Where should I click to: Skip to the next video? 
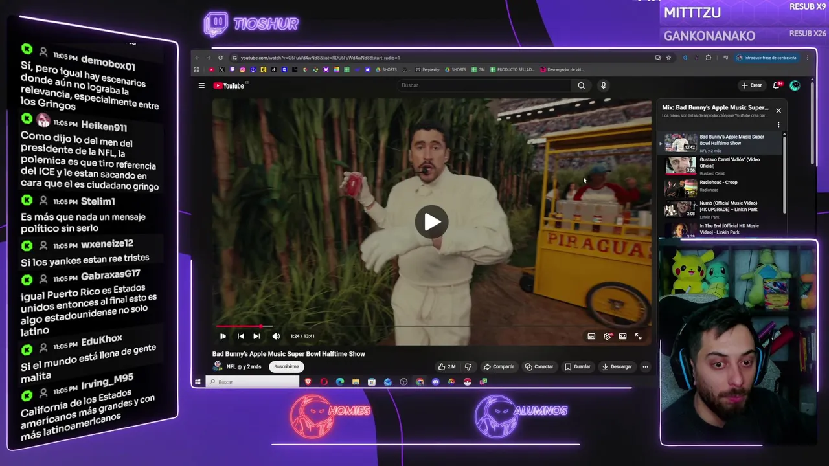pos(256,336)
